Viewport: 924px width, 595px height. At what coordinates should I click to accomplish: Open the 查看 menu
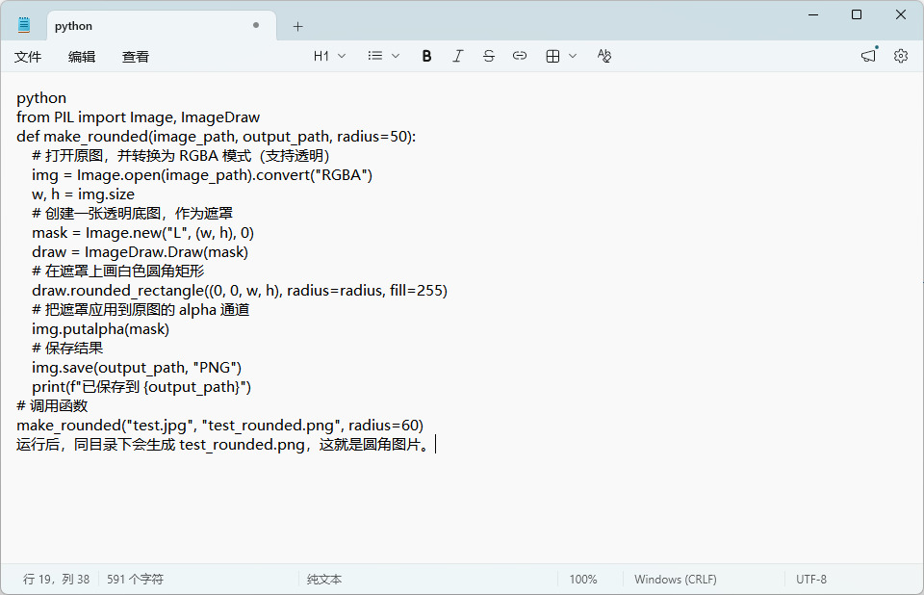[136, 57]
